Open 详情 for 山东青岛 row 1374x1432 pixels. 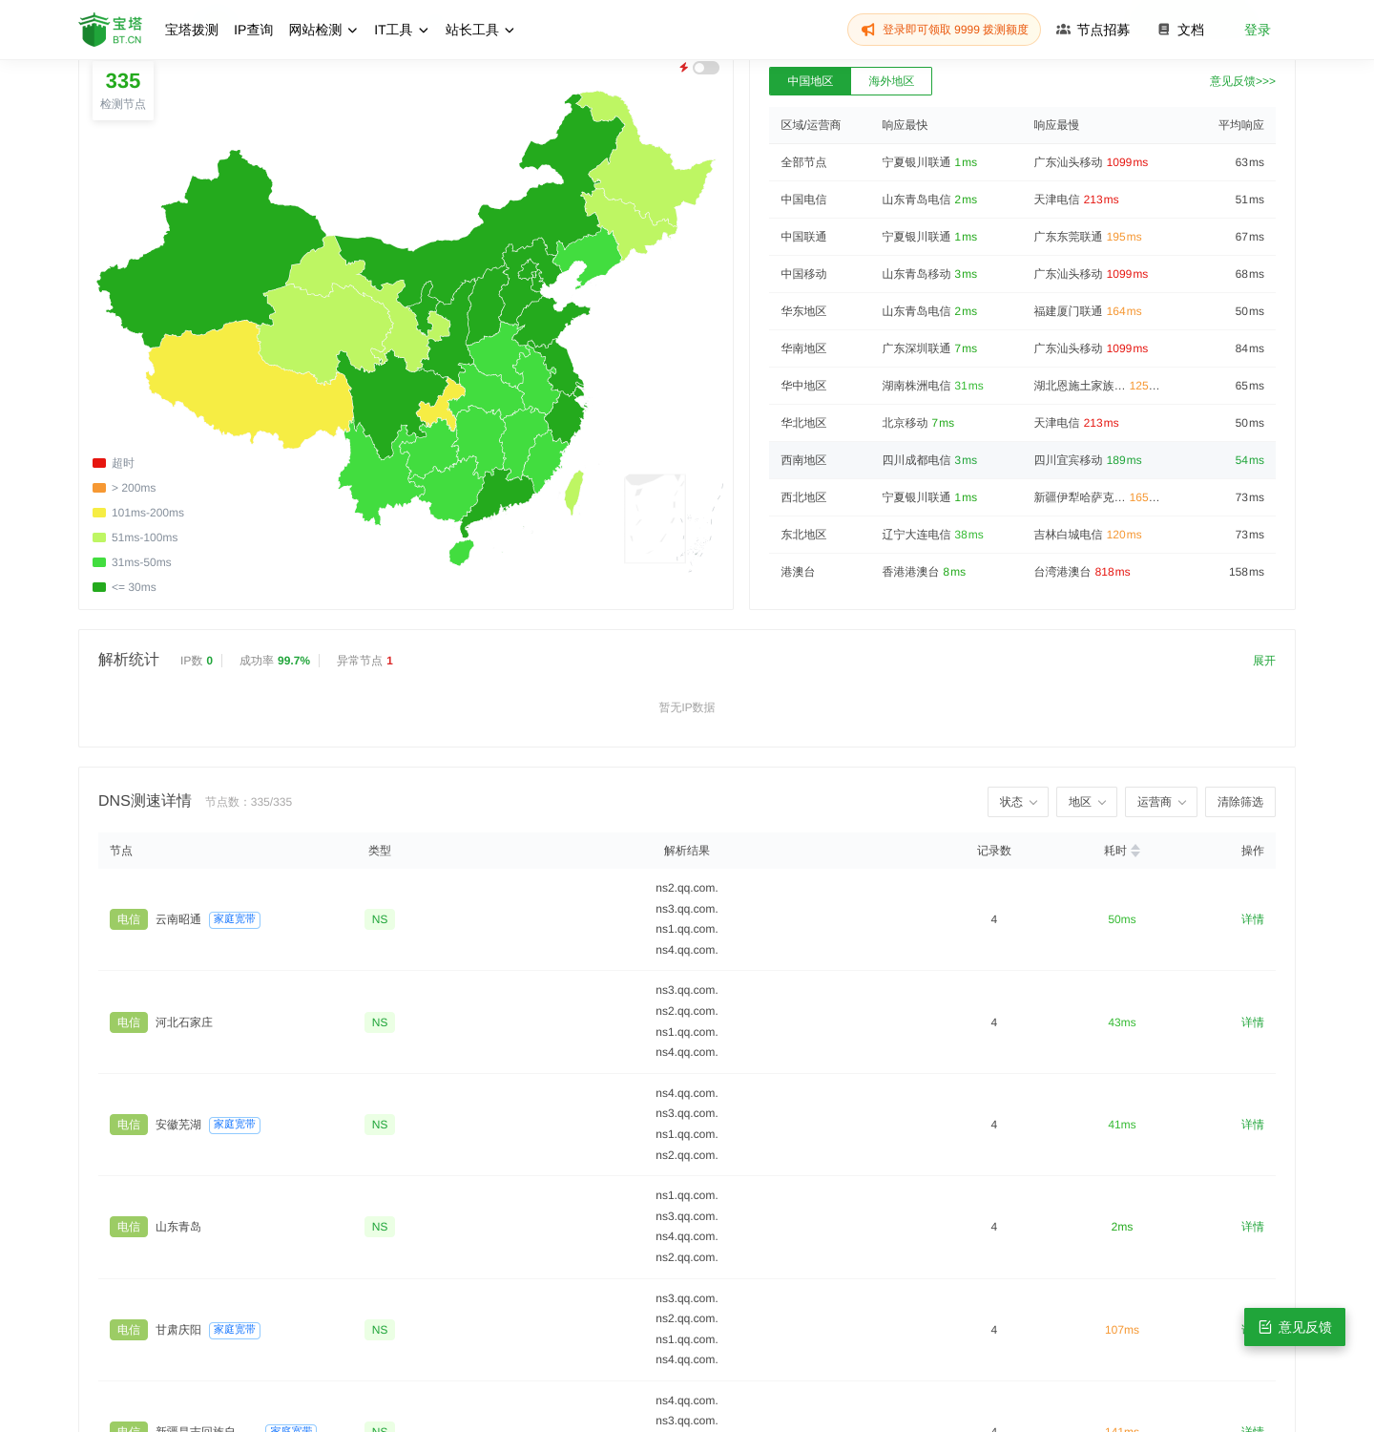pos(1253,1227)
